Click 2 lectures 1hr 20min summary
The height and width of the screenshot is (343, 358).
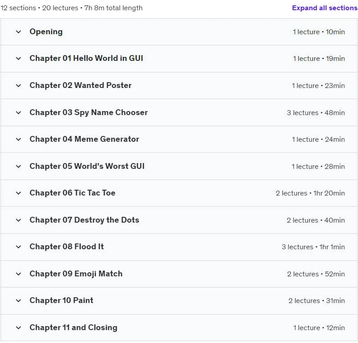(310, 193)
